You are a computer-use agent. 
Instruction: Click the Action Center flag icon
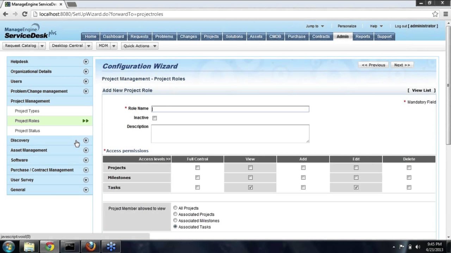point(402,247)
